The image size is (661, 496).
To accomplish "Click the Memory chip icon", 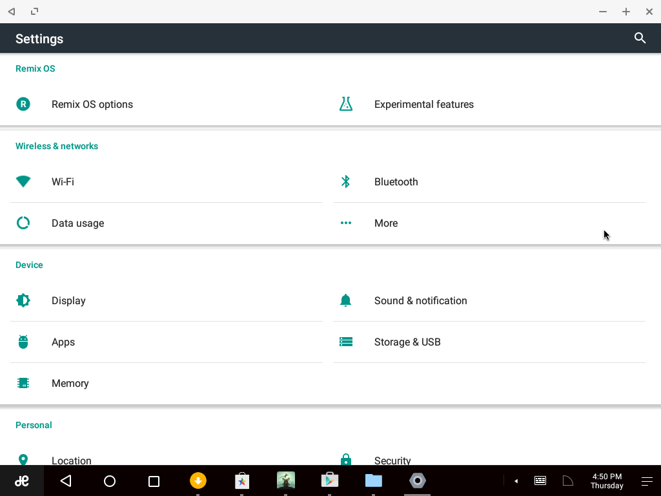I will pos(23,383).
